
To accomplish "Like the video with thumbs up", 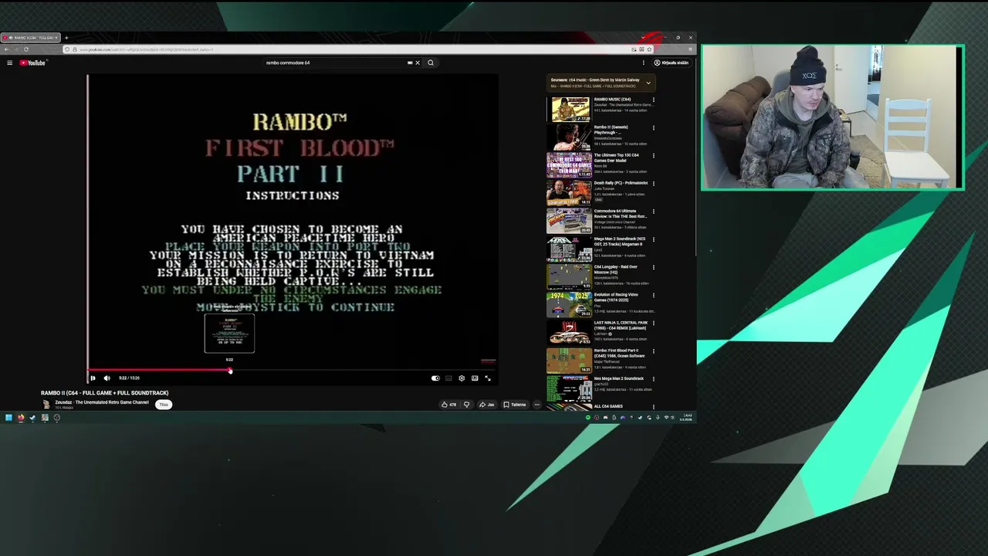I will (x=448, y=405).
